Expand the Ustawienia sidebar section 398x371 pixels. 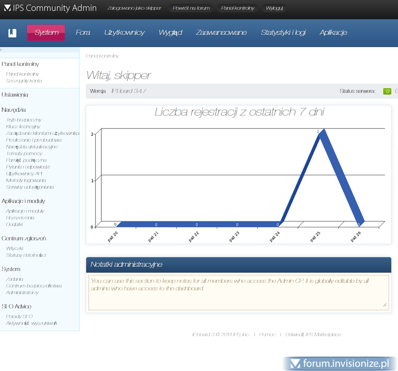[15, 95]
